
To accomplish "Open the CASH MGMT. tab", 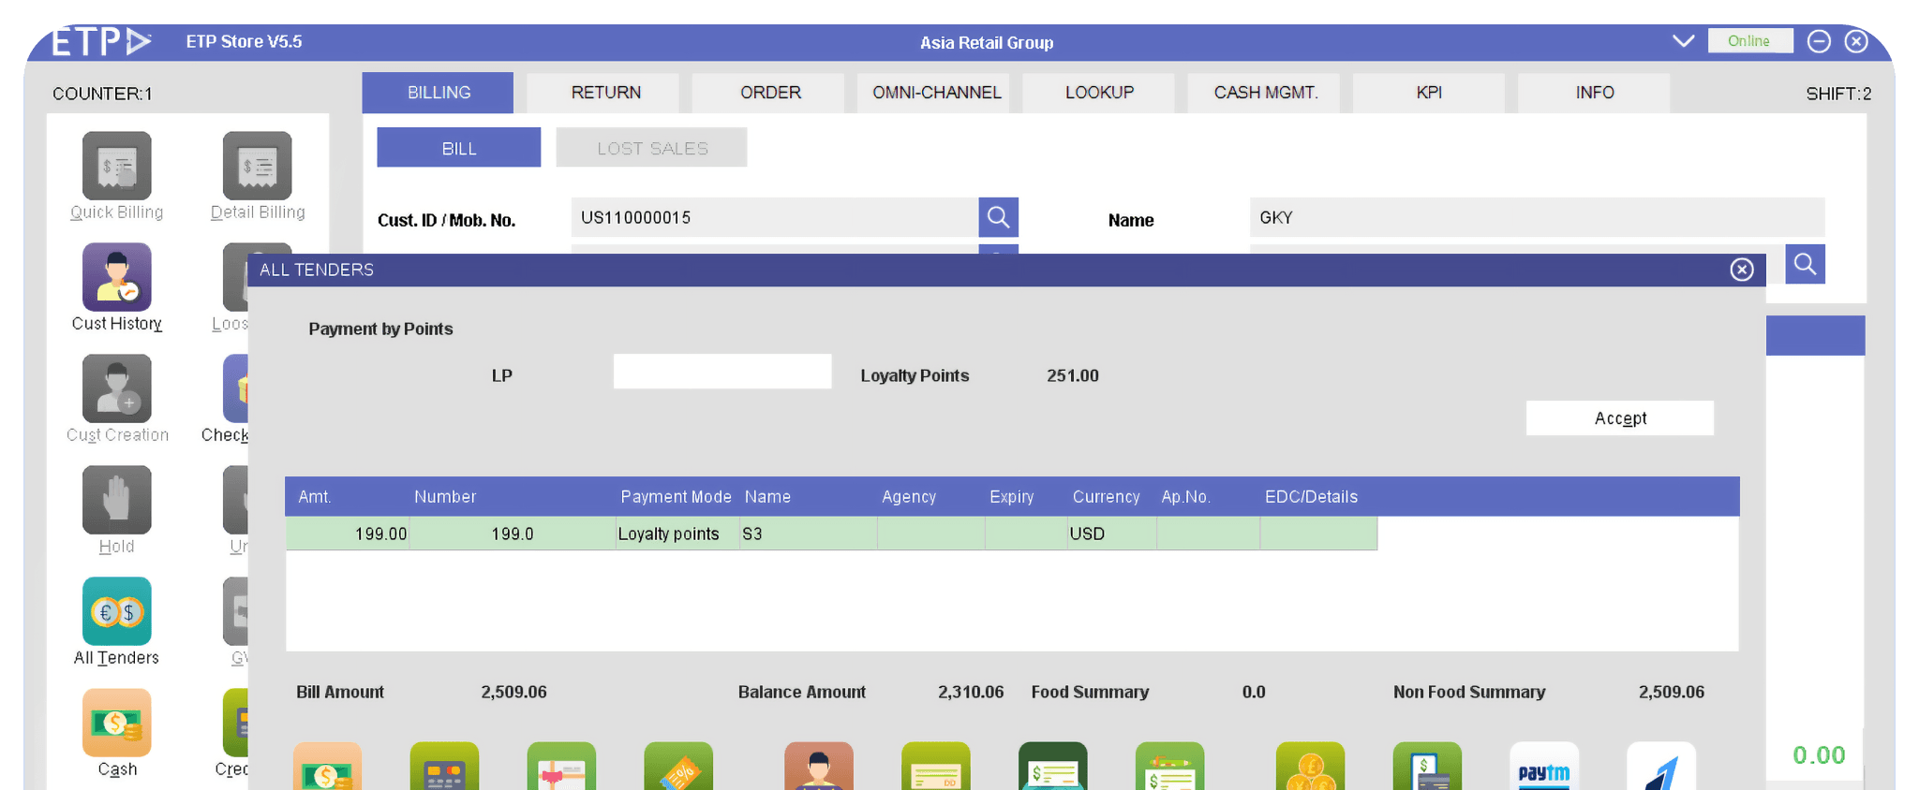I will [1265, 93].
